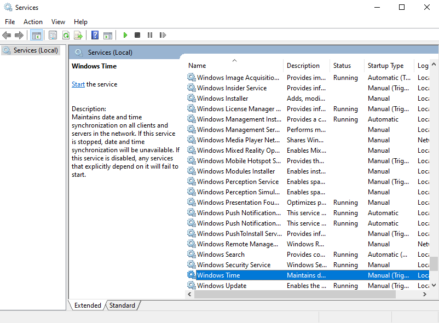This screenshot has width=439, height=323.
Task: Click gear icon of Windows Perception Service
Action: [192, 181]
